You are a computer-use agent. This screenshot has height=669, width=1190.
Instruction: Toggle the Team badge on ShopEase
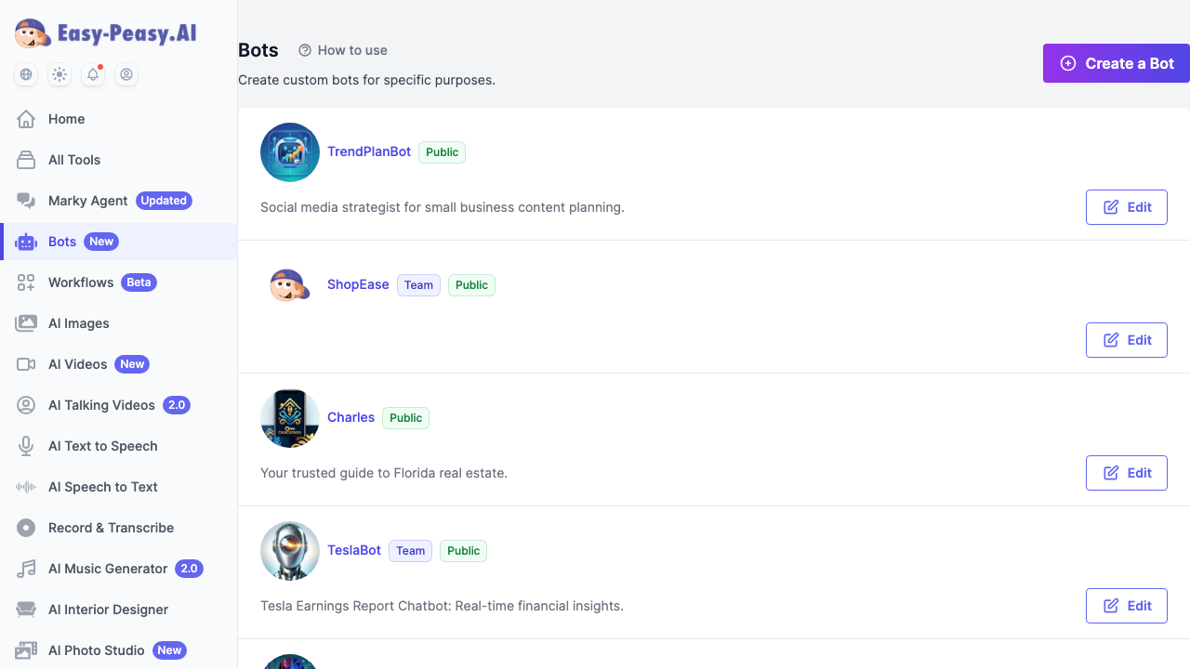418,285
